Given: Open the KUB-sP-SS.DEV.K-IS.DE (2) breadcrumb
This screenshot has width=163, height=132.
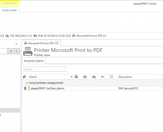Looking at the screenshot, I should (53, 36).
